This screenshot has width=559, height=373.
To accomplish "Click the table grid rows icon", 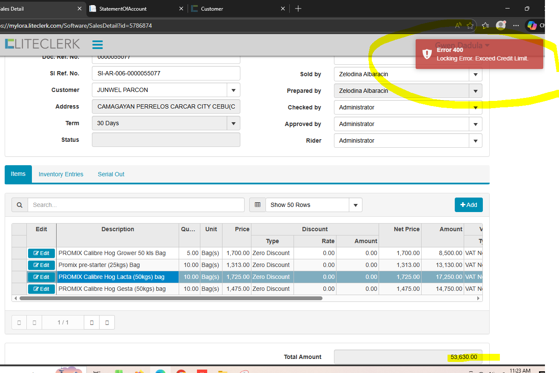I will point(257,205).
